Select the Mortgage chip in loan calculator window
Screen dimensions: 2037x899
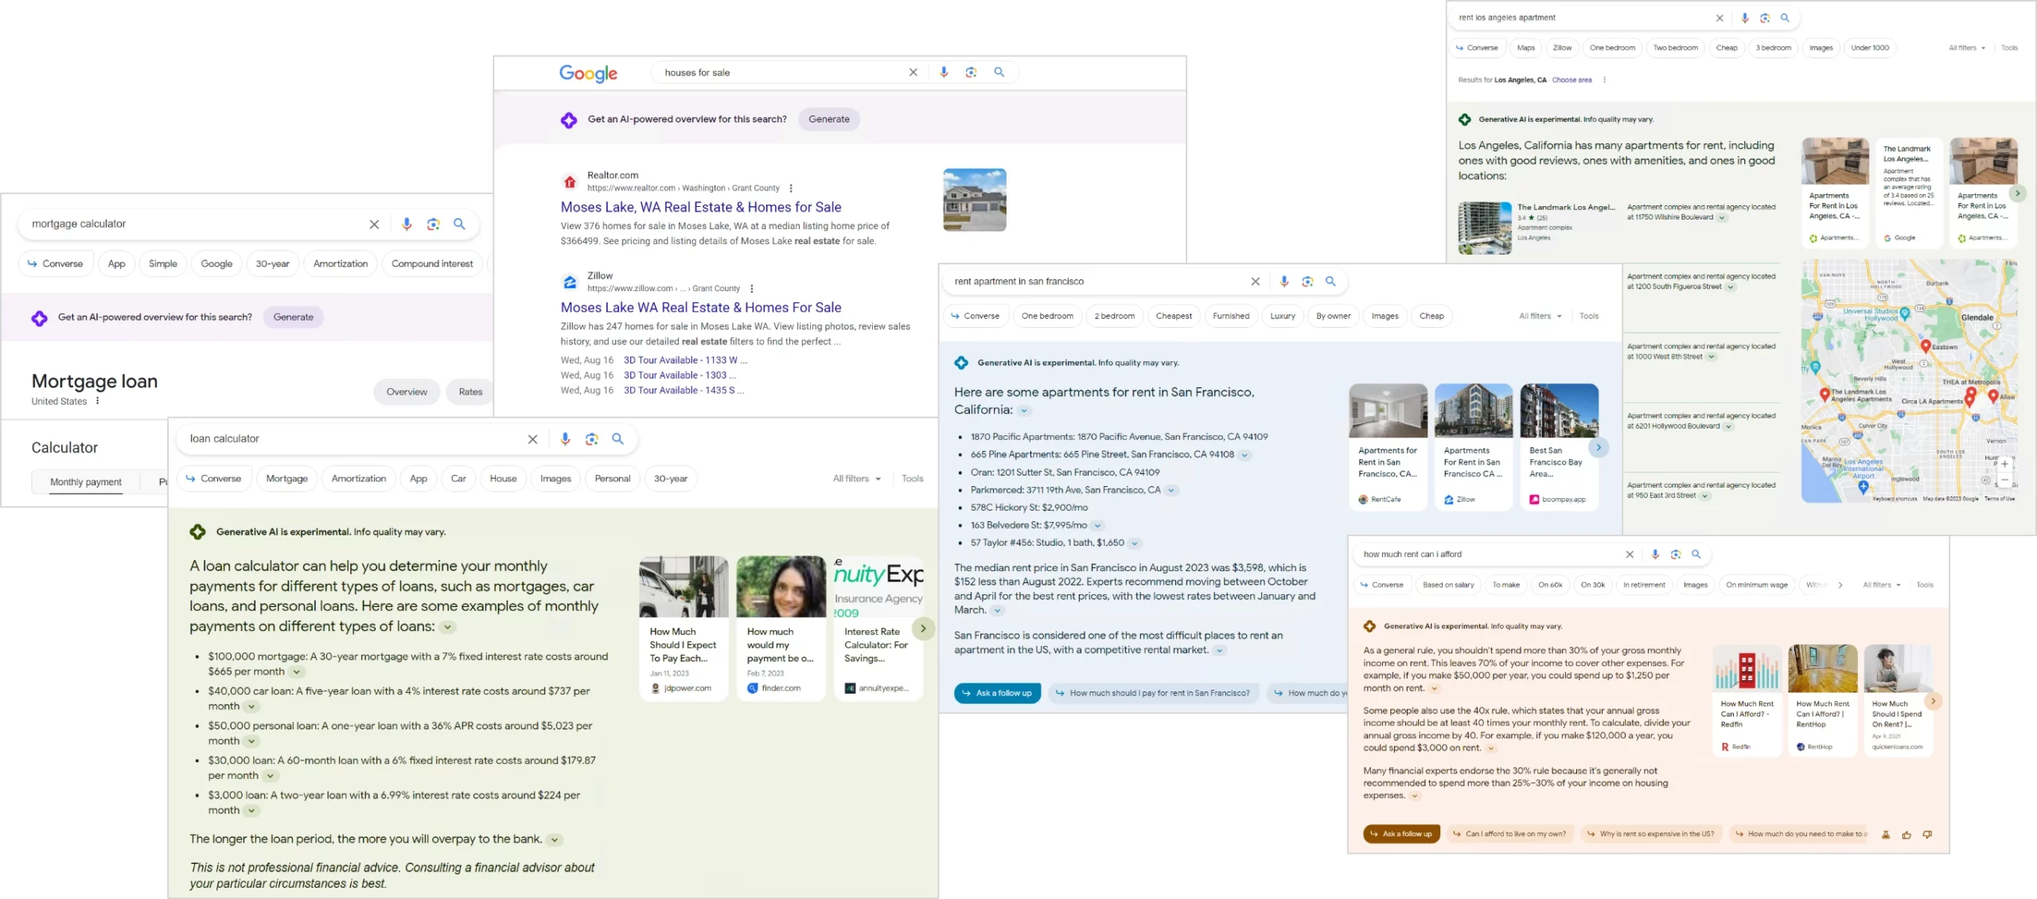(x=287, y=479)
